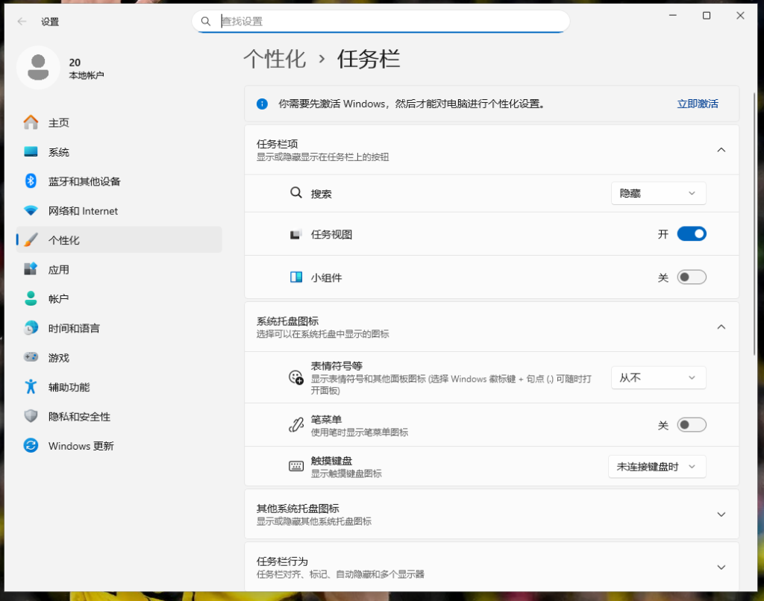This screenshot has height=601, width=764.
Task: Turn on the 小组件 toggle
Action: click(692, 277)
